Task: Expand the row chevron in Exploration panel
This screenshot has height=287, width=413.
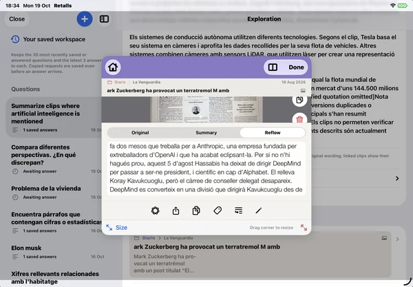Action: coord(397,178)
